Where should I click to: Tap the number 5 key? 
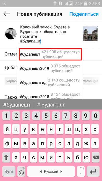point(46,116)
